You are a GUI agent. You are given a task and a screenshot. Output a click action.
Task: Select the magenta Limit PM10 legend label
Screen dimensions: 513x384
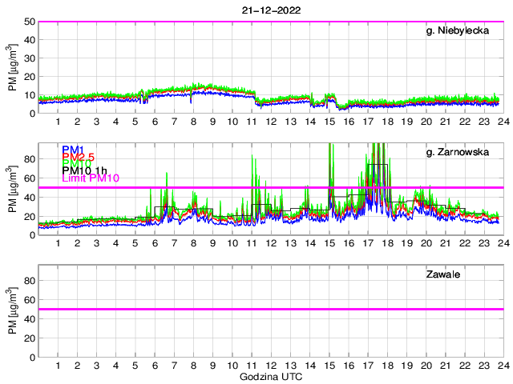click(x=90, y=178)
